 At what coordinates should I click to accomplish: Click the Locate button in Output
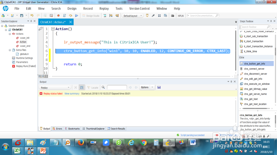click(93, 87)
